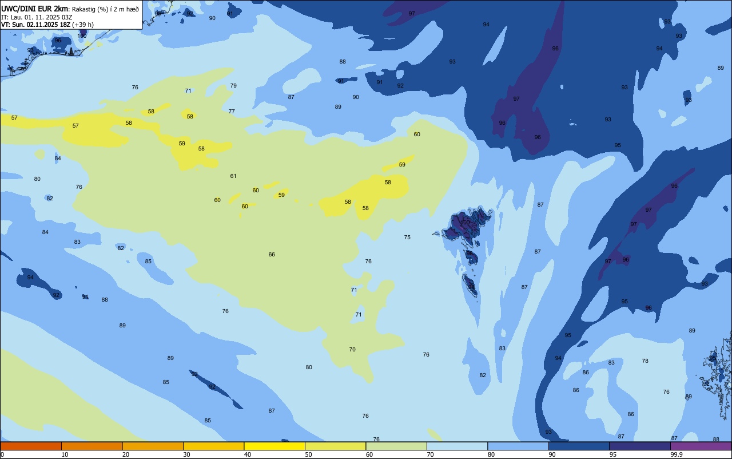Click the '30' legend scale label
This screenshot has width=732, height=459.
point(186,454)
